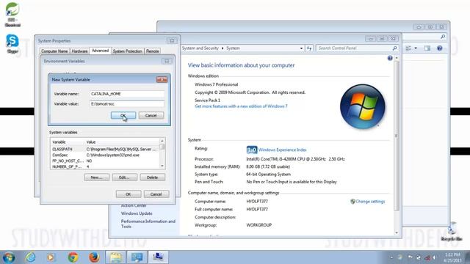Click OK in New System Variable dialog

click(x=123, y=116)
